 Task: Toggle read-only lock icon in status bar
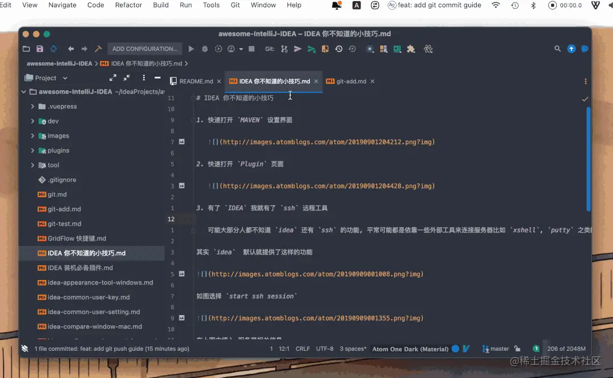517,349
